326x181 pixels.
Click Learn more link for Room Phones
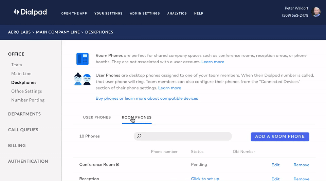[213, 62]
